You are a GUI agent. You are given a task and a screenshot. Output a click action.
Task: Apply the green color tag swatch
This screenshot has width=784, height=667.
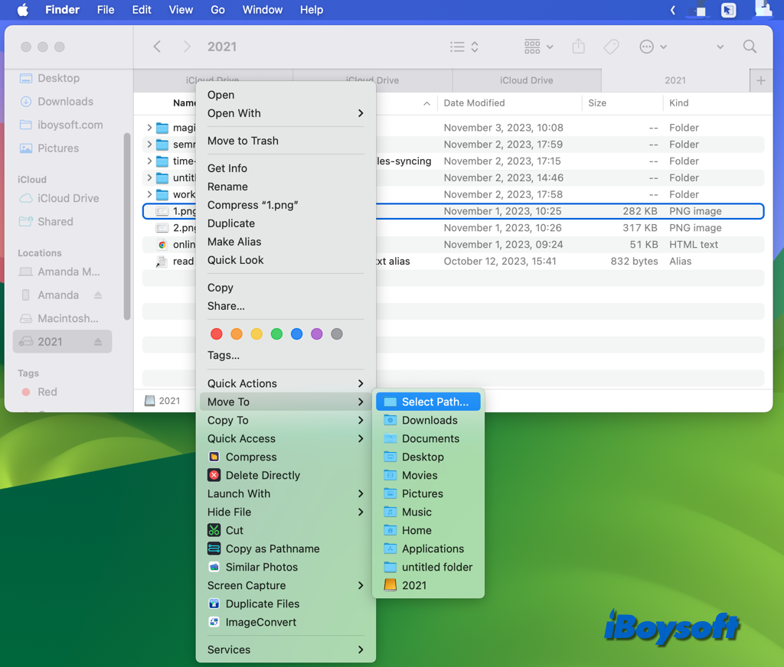[276, 333]
